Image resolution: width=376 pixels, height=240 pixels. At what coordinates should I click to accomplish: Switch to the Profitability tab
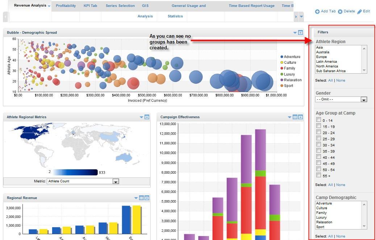coord(66,5)
